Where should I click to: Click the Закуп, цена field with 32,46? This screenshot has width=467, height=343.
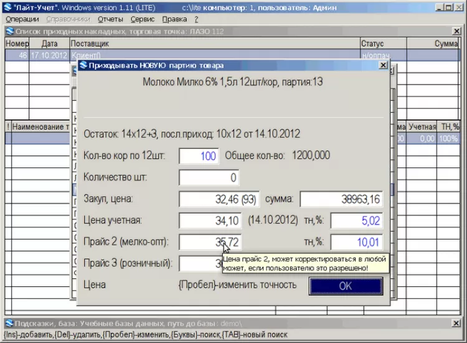[219, 199]
